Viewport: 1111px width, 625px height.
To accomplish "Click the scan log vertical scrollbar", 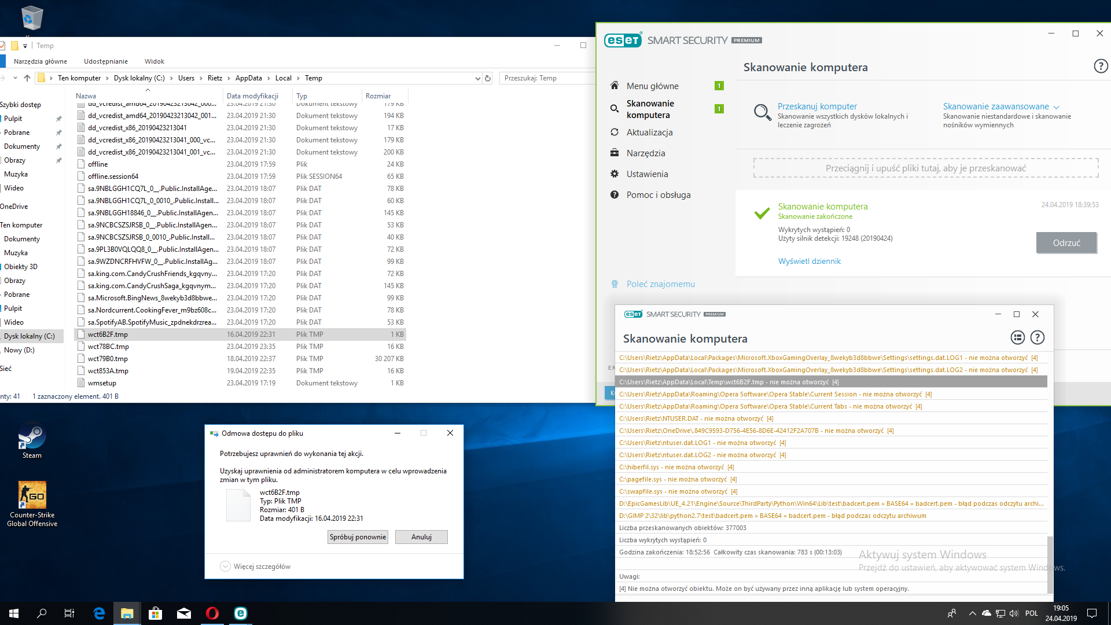I will click(x=1050, y=564).
